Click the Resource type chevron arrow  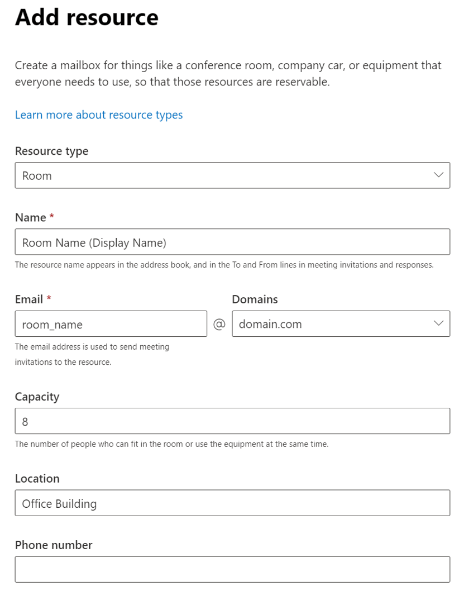438,175
